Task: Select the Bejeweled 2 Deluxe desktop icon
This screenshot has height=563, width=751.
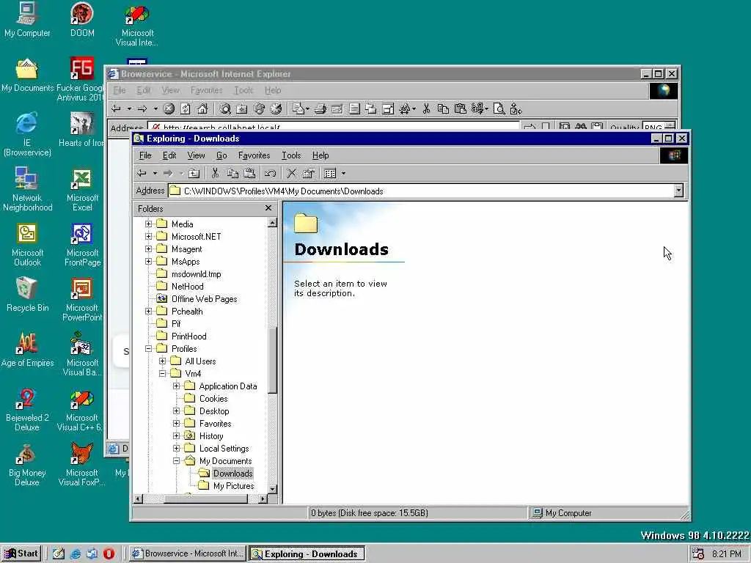Action: point(27,410)
